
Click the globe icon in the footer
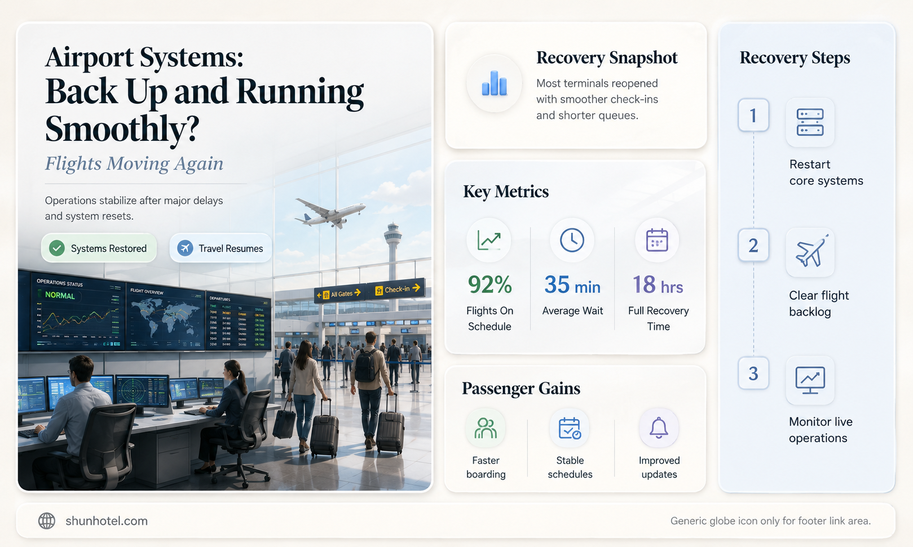[47, 521]
